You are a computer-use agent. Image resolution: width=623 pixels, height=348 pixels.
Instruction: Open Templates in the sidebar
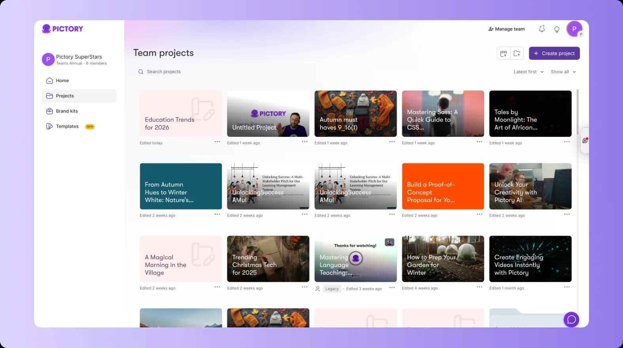coord(79,127)
